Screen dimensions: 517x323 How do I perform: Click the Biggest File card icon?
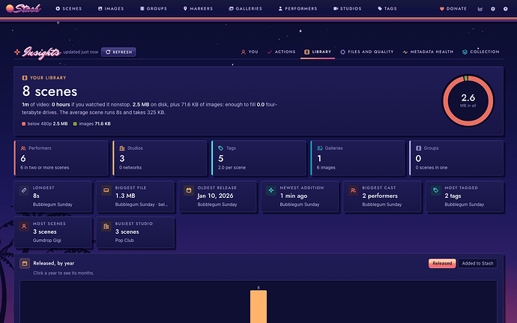pos(106,190)
